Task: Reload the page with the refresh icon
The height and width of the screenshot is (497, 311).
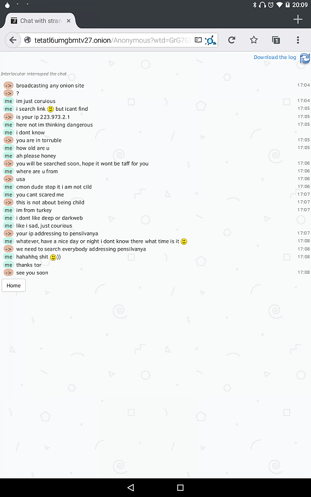Action: point(232,40)
